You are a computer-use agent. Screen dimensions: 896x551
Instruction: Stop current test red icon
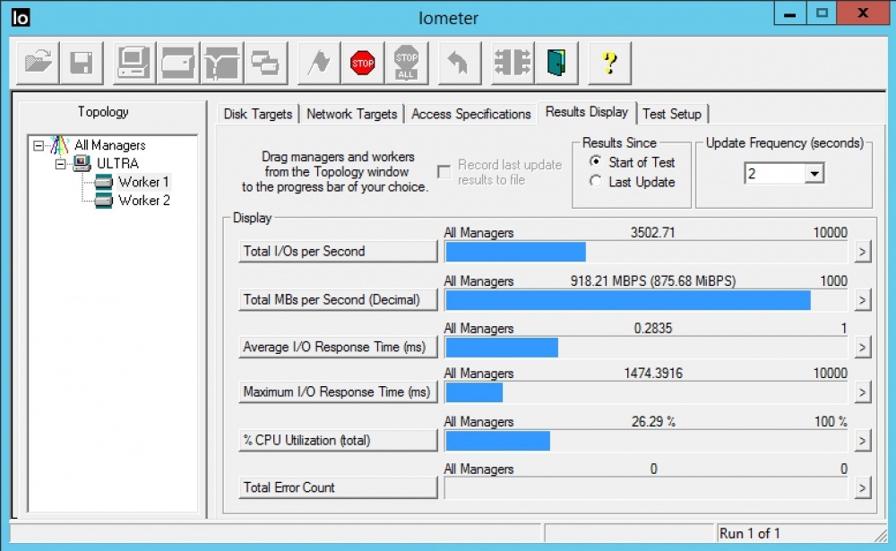362,63
